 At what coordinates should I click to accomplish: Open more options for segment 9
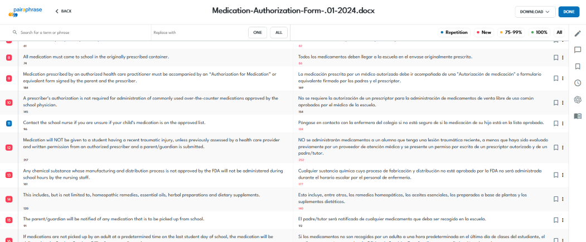pyautogui.click(x=563, y=78)
